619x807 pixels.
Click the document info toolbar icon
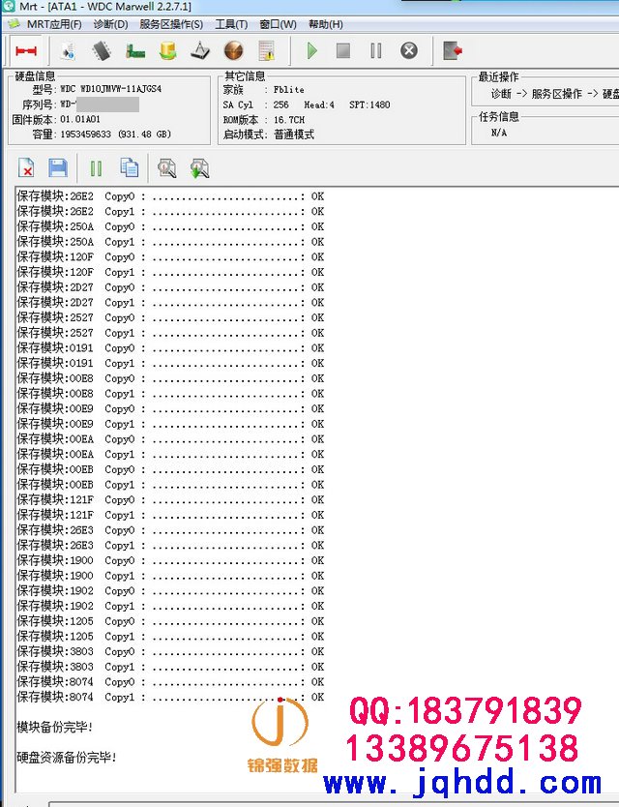pyautogui.click(x=68, y=51)
